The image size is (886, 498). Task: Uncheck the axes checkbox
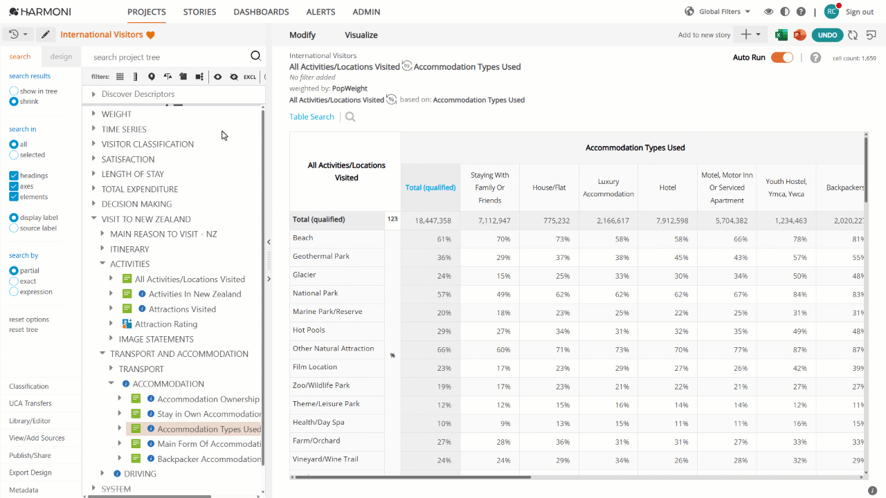(14, 186)
